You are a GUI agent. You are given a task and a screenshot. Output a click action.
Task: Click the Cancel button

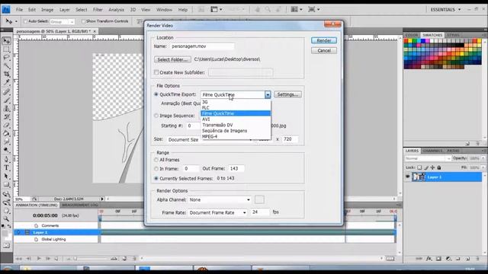coord(323,50)
